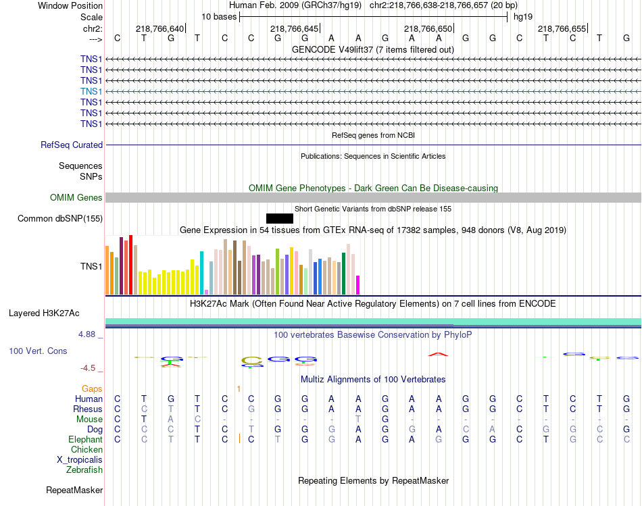Screen dimensions: 642x506
Task: Click the orange Gaps row label
Action: pyautogui.click(x=92, y=388)
